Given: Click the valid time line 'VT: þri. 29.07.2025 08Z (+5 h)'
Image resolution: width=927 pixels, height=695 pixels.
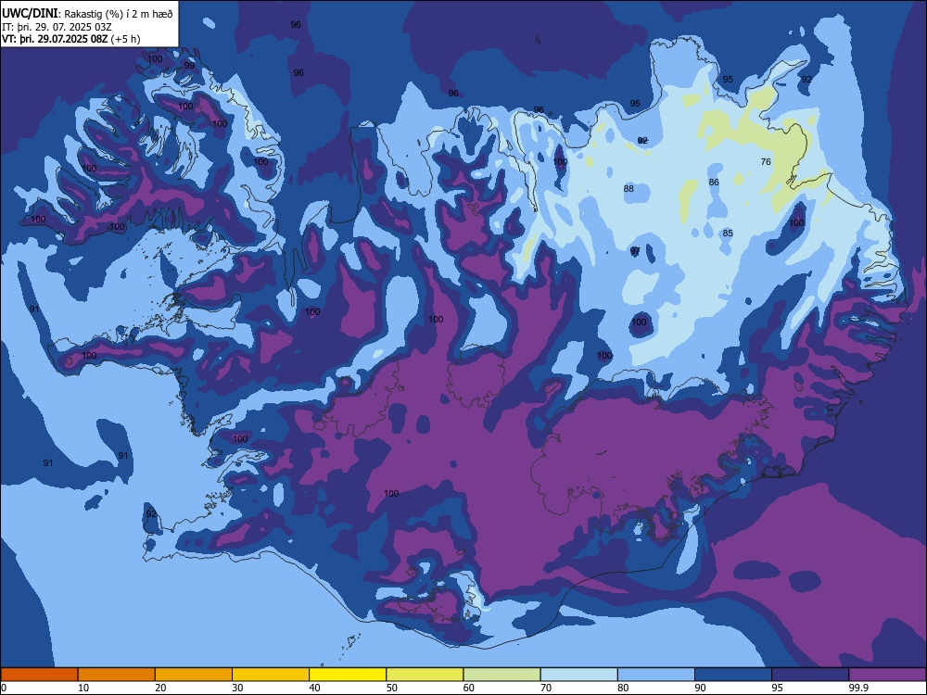Looking at the screenshot, I should point(71,39).
